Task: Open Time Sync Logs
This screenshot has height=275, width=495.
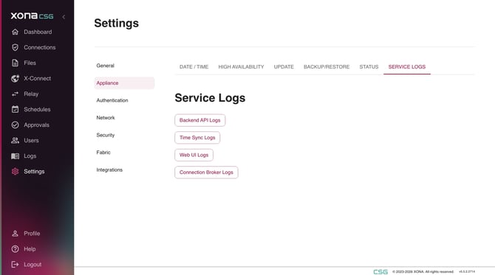Action: (197, 138)
